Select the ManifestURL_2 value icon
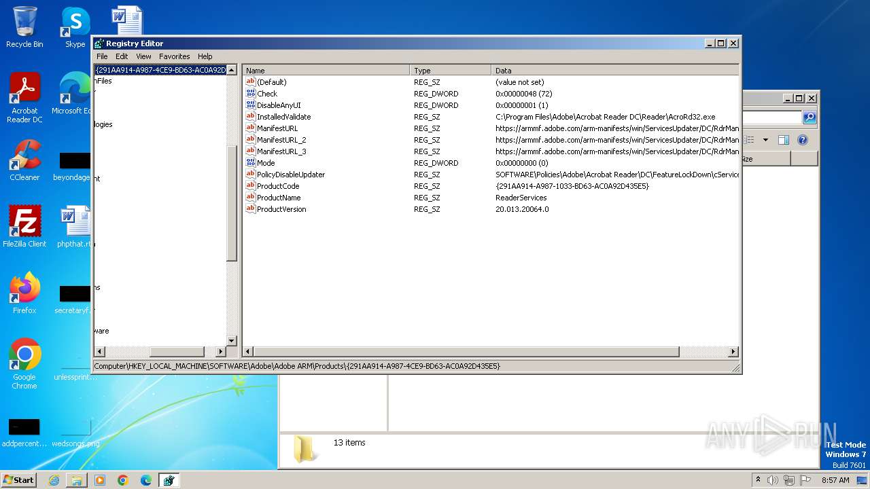Viewport: 870px width, 489px height. click(250, 140)
